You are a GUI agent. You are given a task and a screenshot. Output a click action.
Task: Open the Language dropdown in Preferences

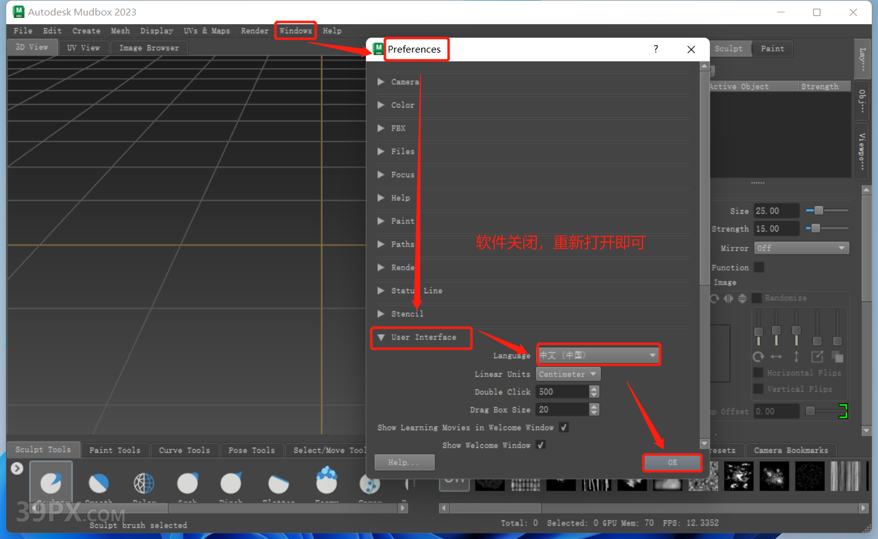pyautogui.click(x=597, y=355)
